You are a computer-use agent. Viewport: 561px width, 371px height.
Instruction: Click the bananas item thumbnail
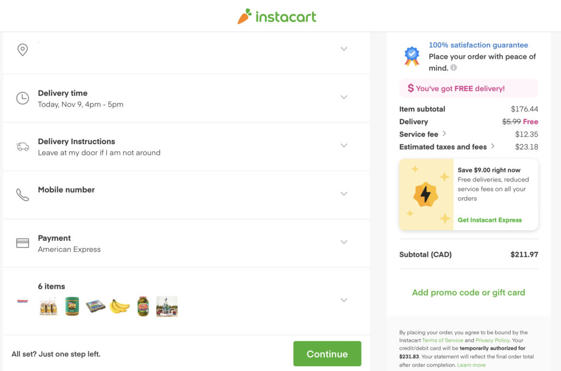[x=119, y=306]
